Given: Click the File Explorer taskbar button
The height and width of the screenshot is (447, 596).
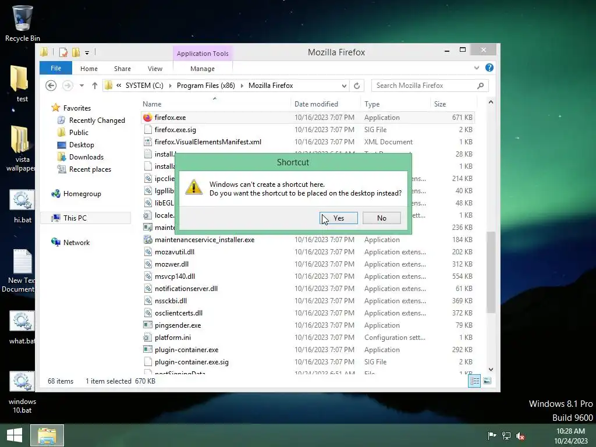Looking at the screenshot, I should [x=47, y=435].
